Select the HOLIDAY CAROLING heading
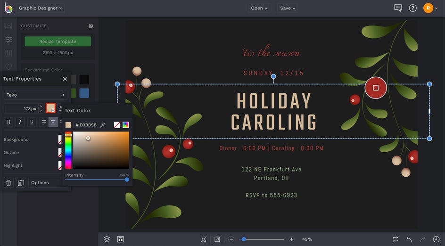 pos(273,112)
